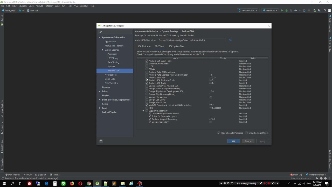Viewport: 332px width, 187px height.
Task: Open the Navigate menu
Action: 23,6
